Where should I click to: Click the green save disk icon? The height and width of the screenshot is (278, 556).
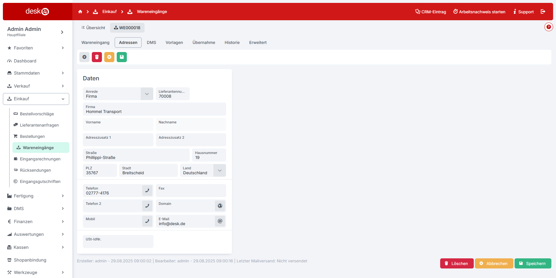[122, 57]
